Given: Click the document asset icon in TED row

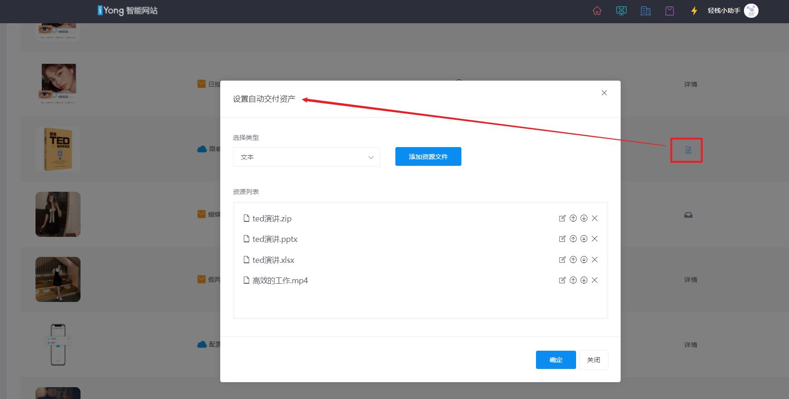Looking at the screenshot, I should pyautogui.click(x=688, y=150).
